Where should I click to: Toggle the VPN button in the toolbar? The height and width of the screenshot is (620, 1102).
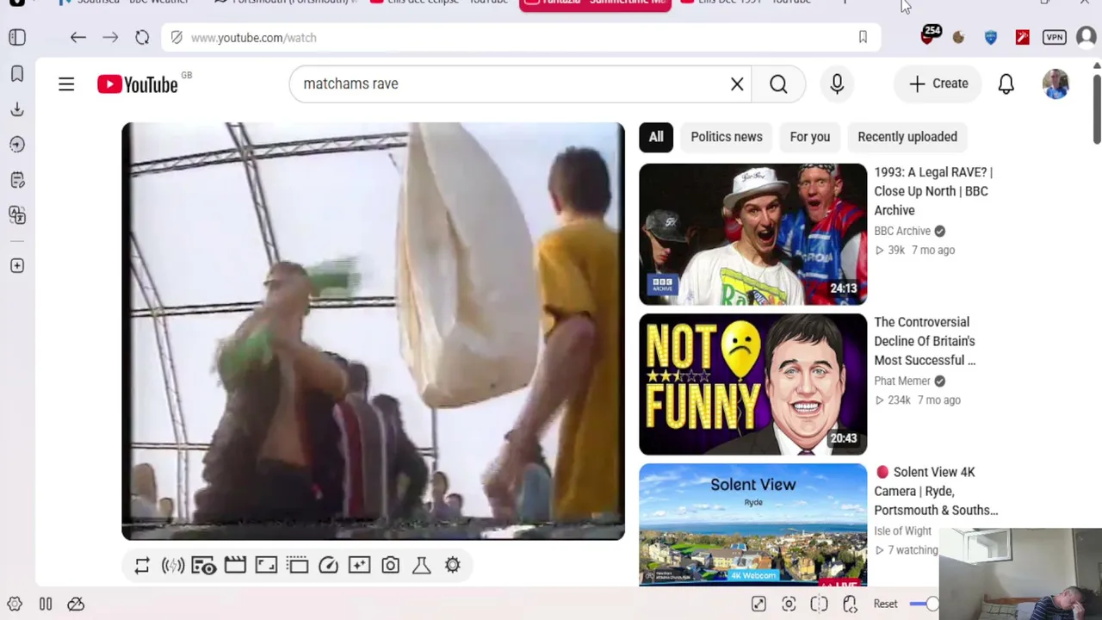pyautogui.click(x=1055, y=38)
